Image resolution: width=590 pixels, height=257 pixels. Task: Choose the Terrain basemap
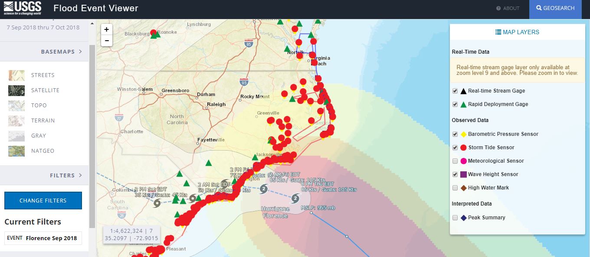pos(16,120)
